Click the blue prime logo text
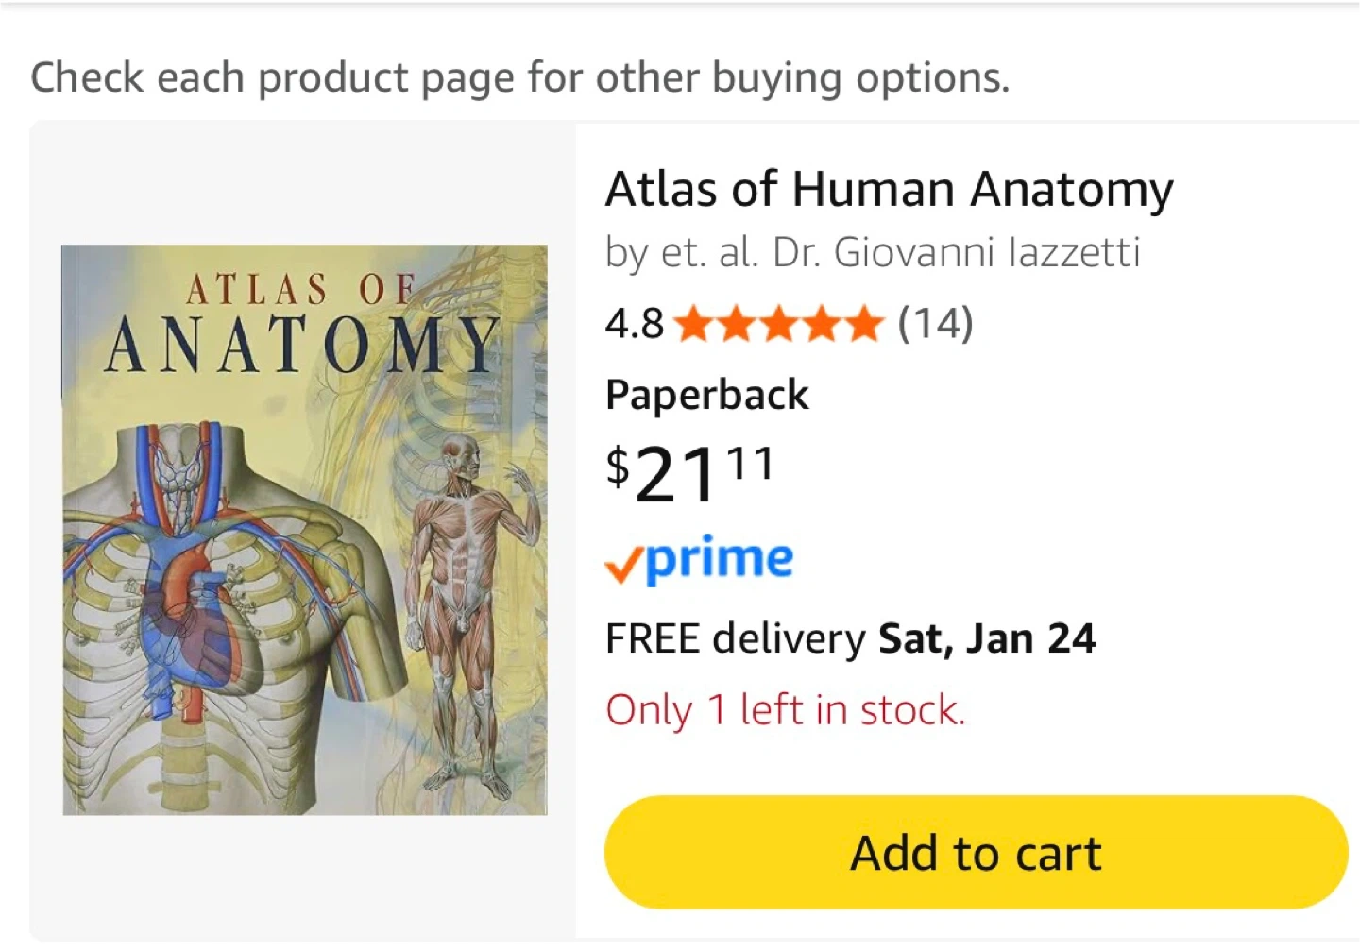This screenshot has width=1360, height=951. [720, 559]
